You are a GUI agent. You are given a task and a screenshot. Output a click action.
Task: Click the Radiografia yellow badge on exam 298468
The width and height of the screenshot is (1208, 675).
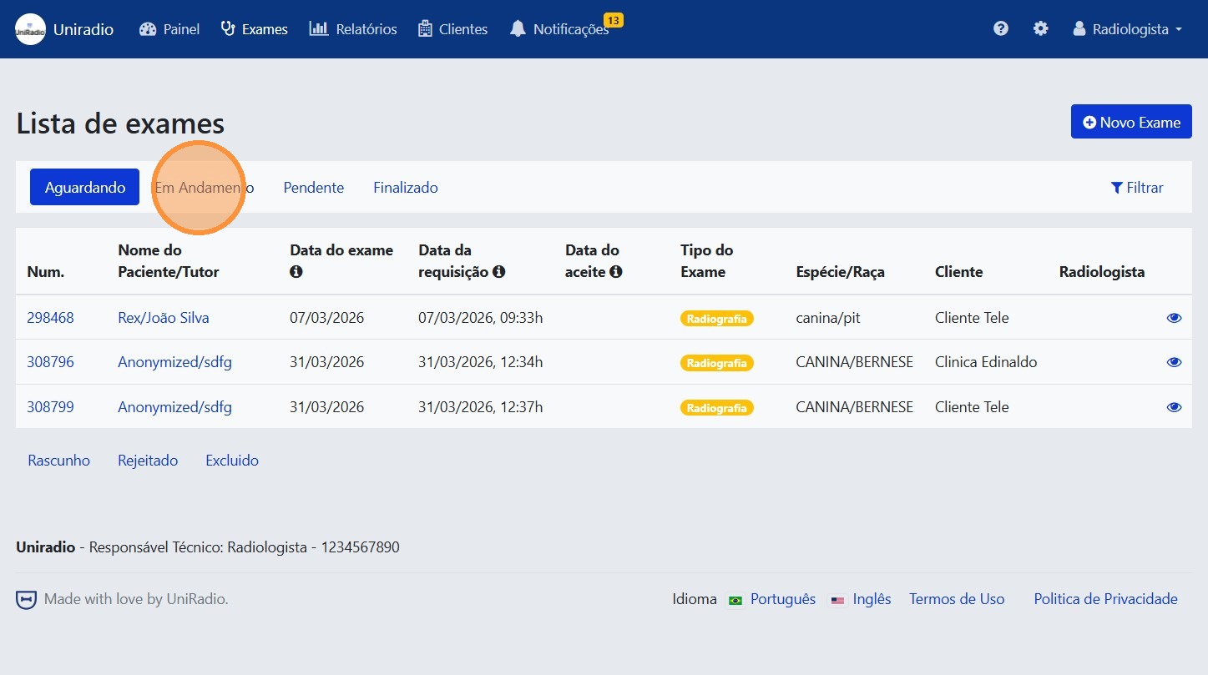[x=716, y=318]
